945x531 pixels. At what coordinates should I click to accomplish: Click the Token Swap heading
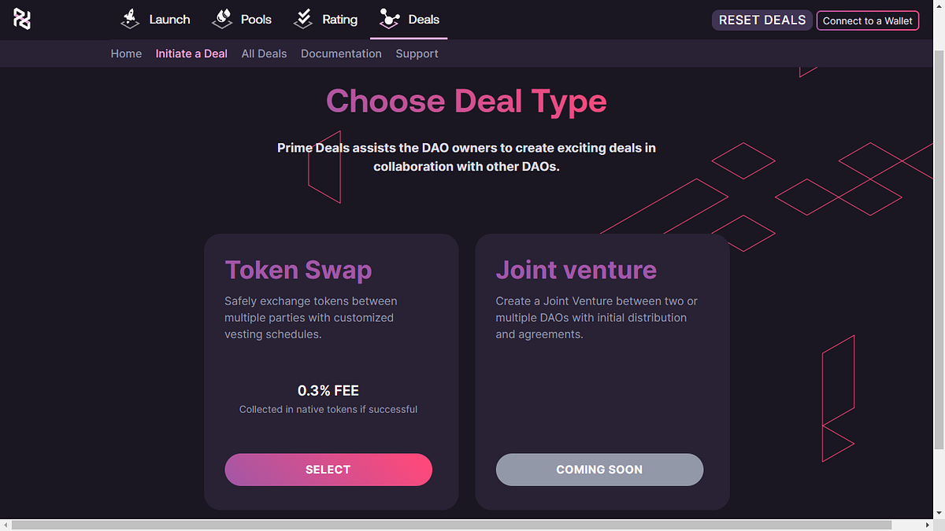(298, 270)
